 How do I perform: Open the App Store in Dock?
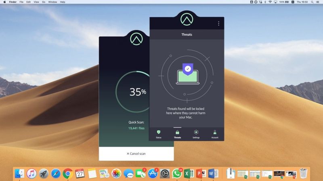coord(153,174)
